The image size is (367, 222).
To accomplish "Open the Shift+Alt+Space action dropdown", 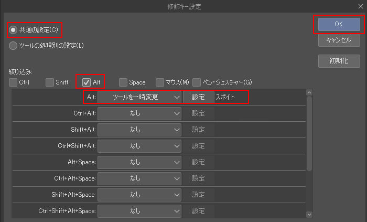I will click(x=139, y=195).
